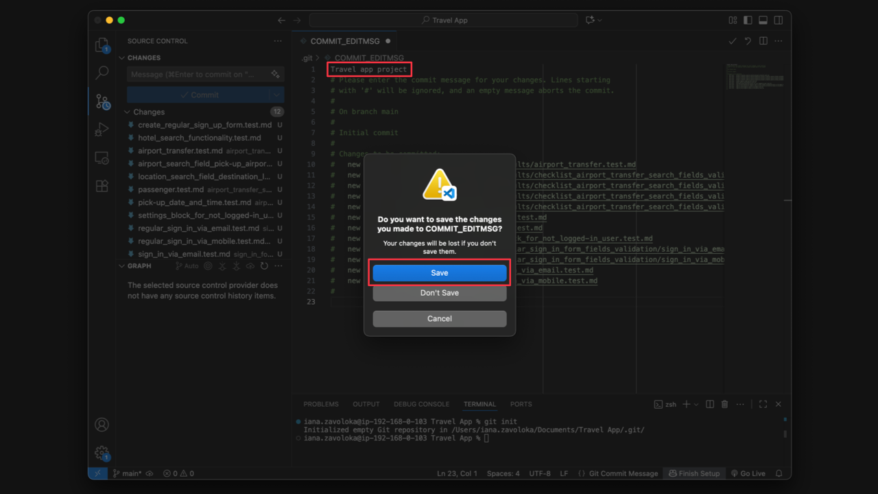Switch to the OUTPUT tab

[x=366, y=404]
